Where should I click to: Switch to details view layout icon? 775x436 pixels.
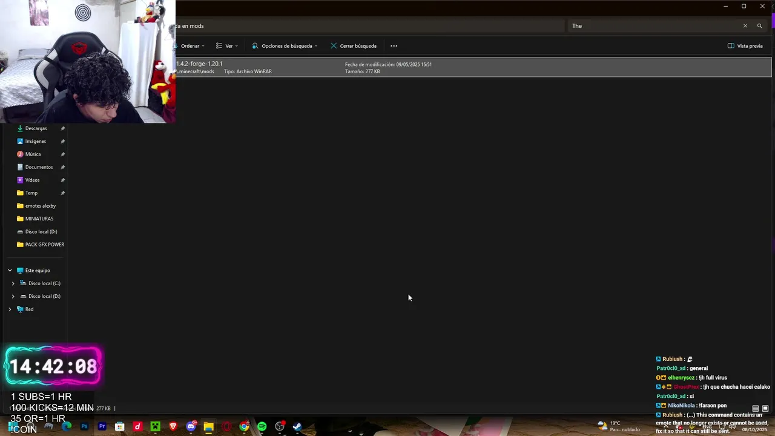(x=755, y=409)
